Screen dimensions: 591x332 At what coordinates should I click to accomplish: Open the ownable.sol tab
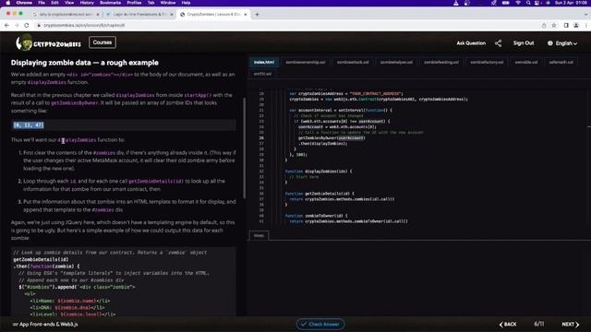point(526,62)
